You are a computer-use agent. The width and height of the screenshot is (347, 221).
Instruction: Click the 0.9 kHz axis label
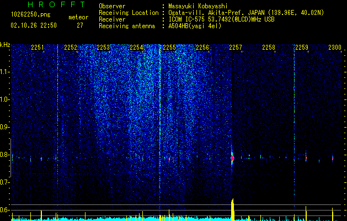5,127
